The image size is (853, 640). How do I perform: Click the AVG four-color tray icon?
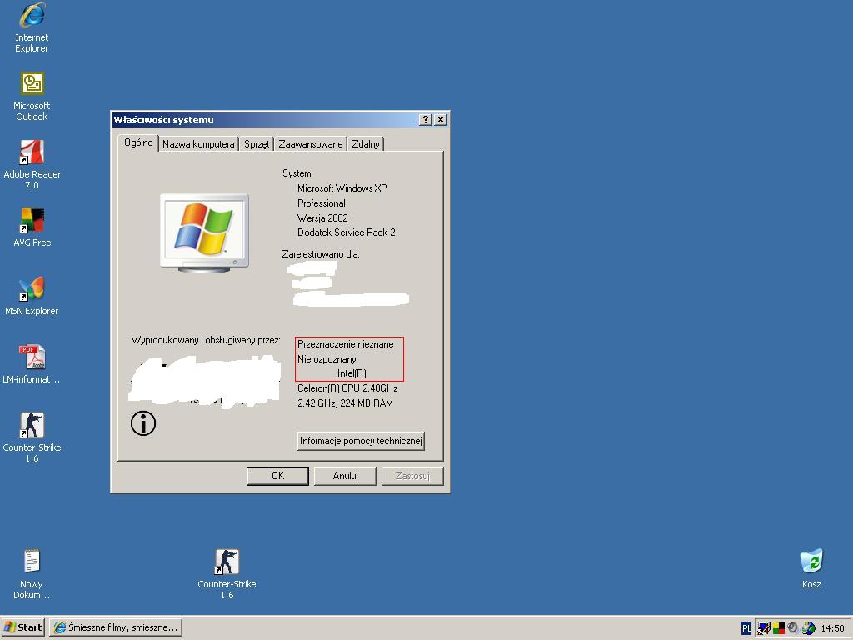coord(779,628)
